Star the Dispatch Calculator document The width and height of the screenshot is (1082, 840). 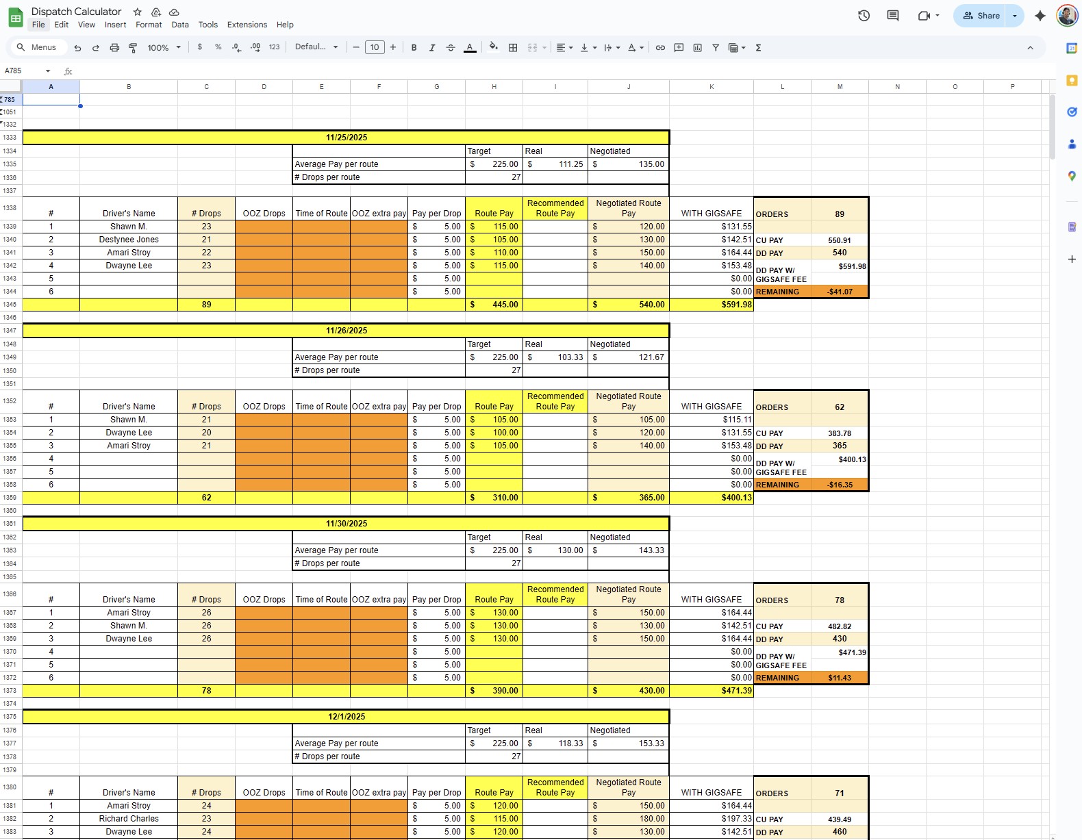pos(138,12)
